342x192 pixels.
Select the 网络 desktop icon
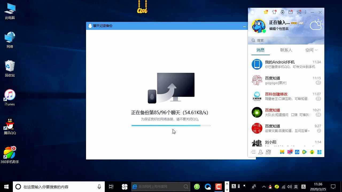[x=10, y=40]
